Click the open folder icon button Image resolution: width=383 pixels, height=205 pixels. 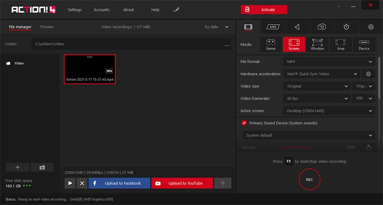coord(42,167)
